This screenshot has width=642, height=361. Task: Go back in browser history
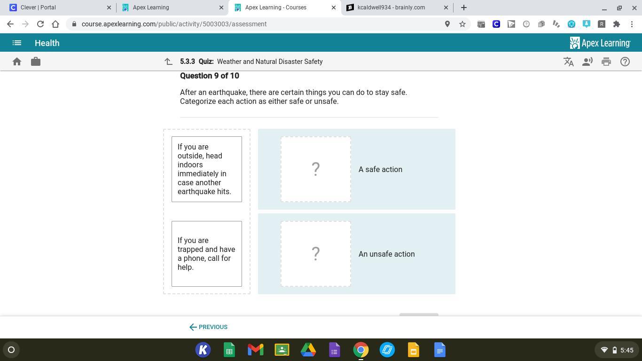[x=10, y=24]
